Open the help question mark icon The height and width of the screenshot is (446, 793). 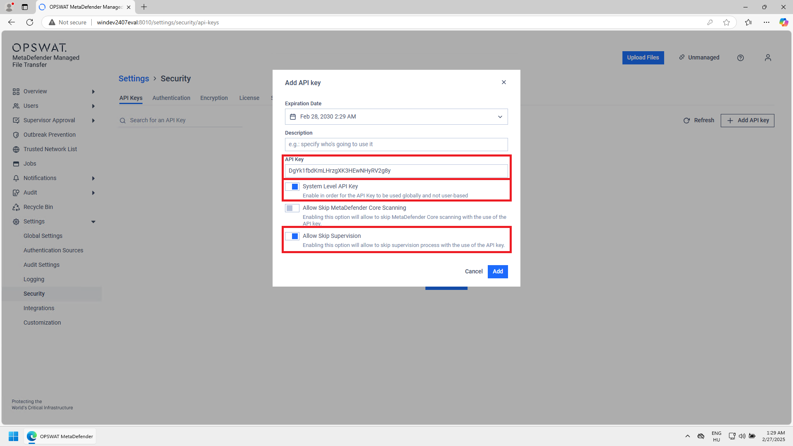click(x=741, y=58)
